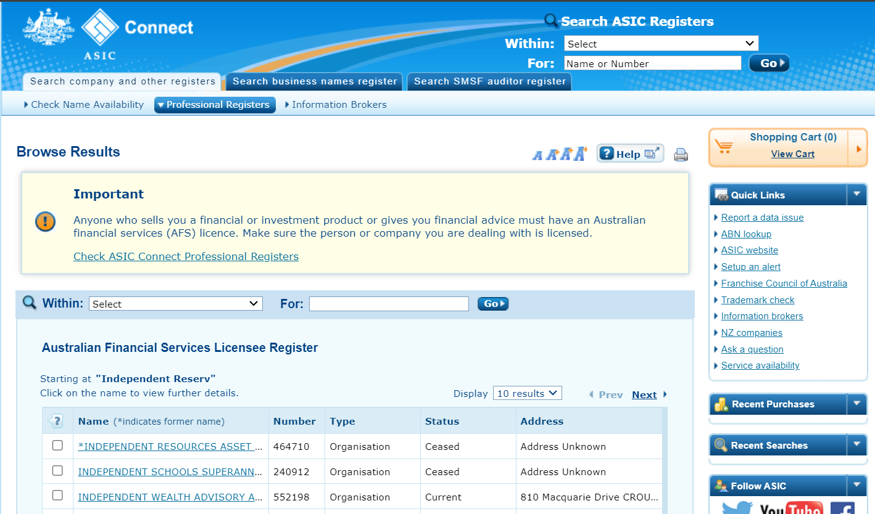The image size is (875, 514).
Task: Open the Display 10 results dropdown
Action: click(x=527, y=393)
